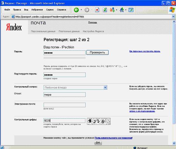Click the scrollbar down arrow
The image size is (176, 149).
click(174, 143)
